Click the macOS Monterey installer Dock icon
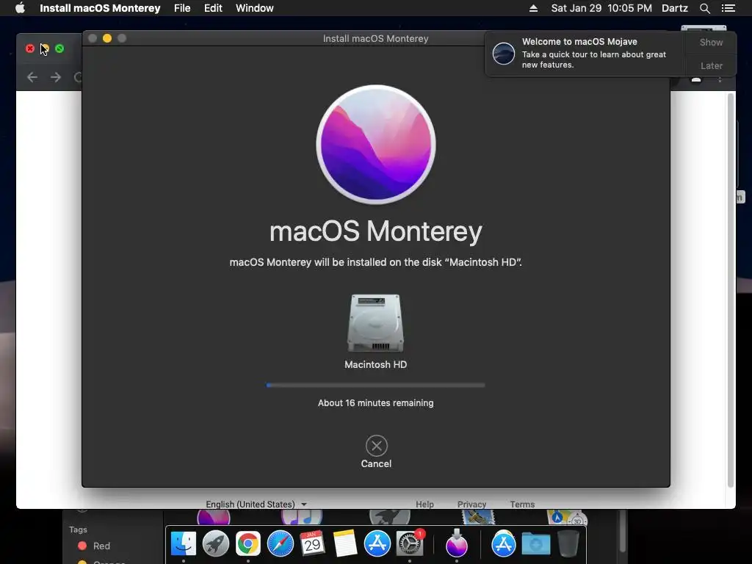The width and height of the screenshot is (752, 564). (x=457, y=544)
